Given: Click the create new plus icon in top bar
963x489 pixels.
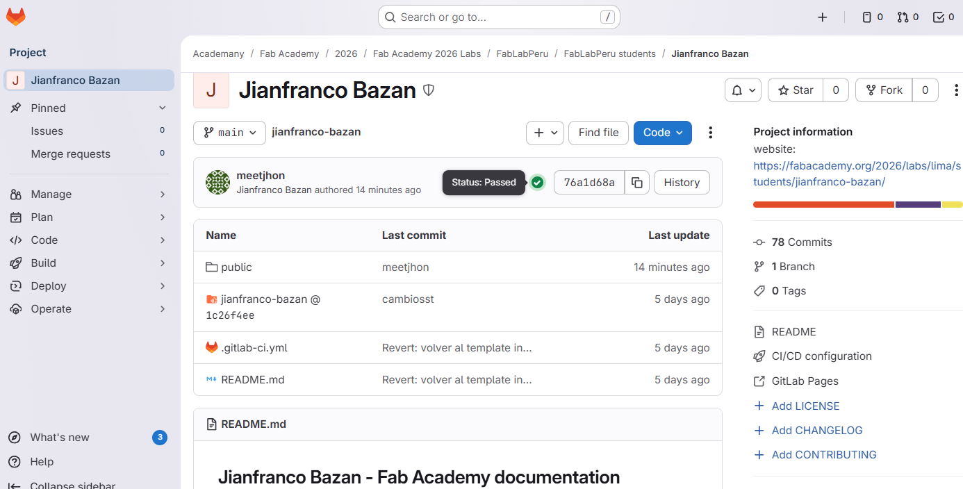Looking at the screenshot, I should [823, 17].
